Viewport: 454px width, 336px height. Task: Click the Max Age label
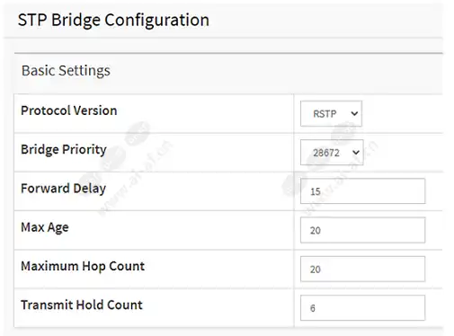pos(45,227)
